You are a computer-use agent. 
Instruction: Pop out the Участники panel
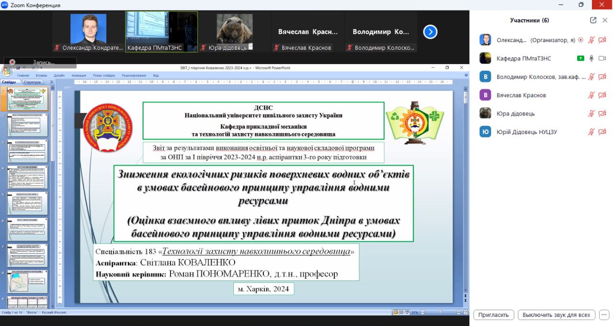click(x=593, y=20)
